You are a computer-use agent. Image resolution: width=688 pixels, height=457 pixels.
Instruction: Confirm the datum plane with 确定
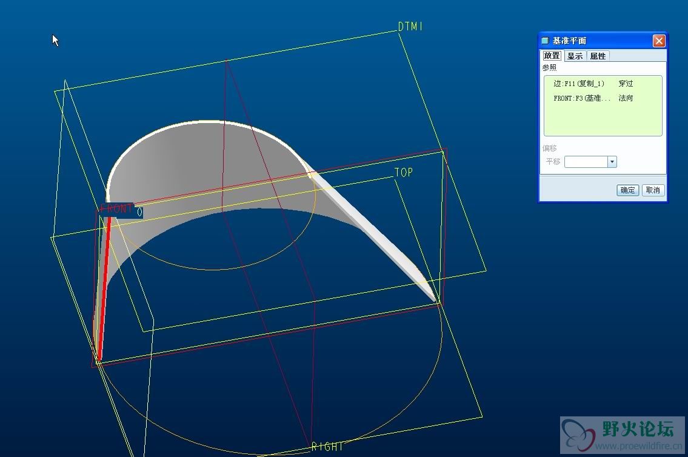[627, 190]
